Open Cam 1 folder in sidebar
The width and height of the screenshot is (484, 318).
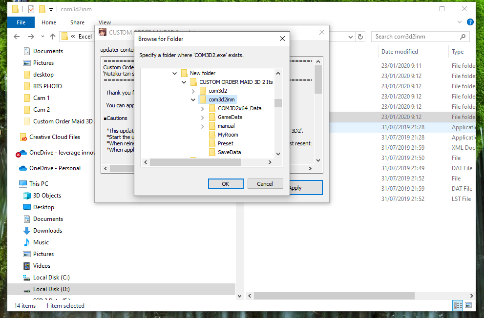coord(41,98)
